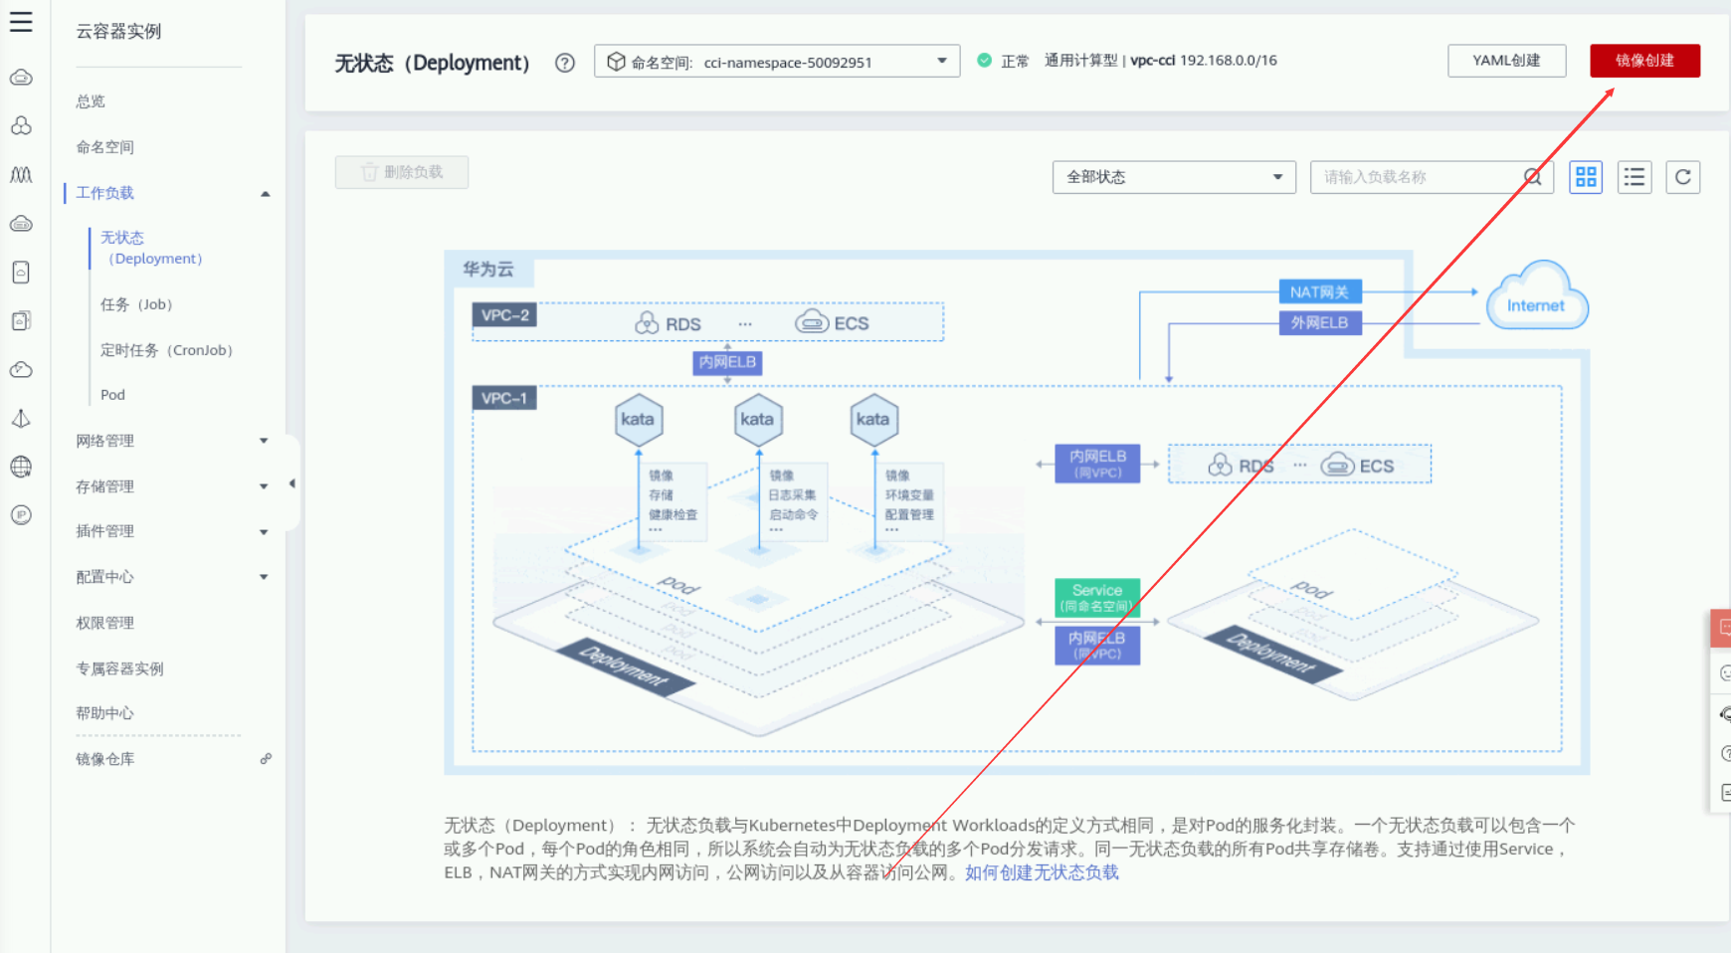The height and width of the screenshot is (953, 1731).
Task: Switch to card grid view
Action: click(1586, 177)
